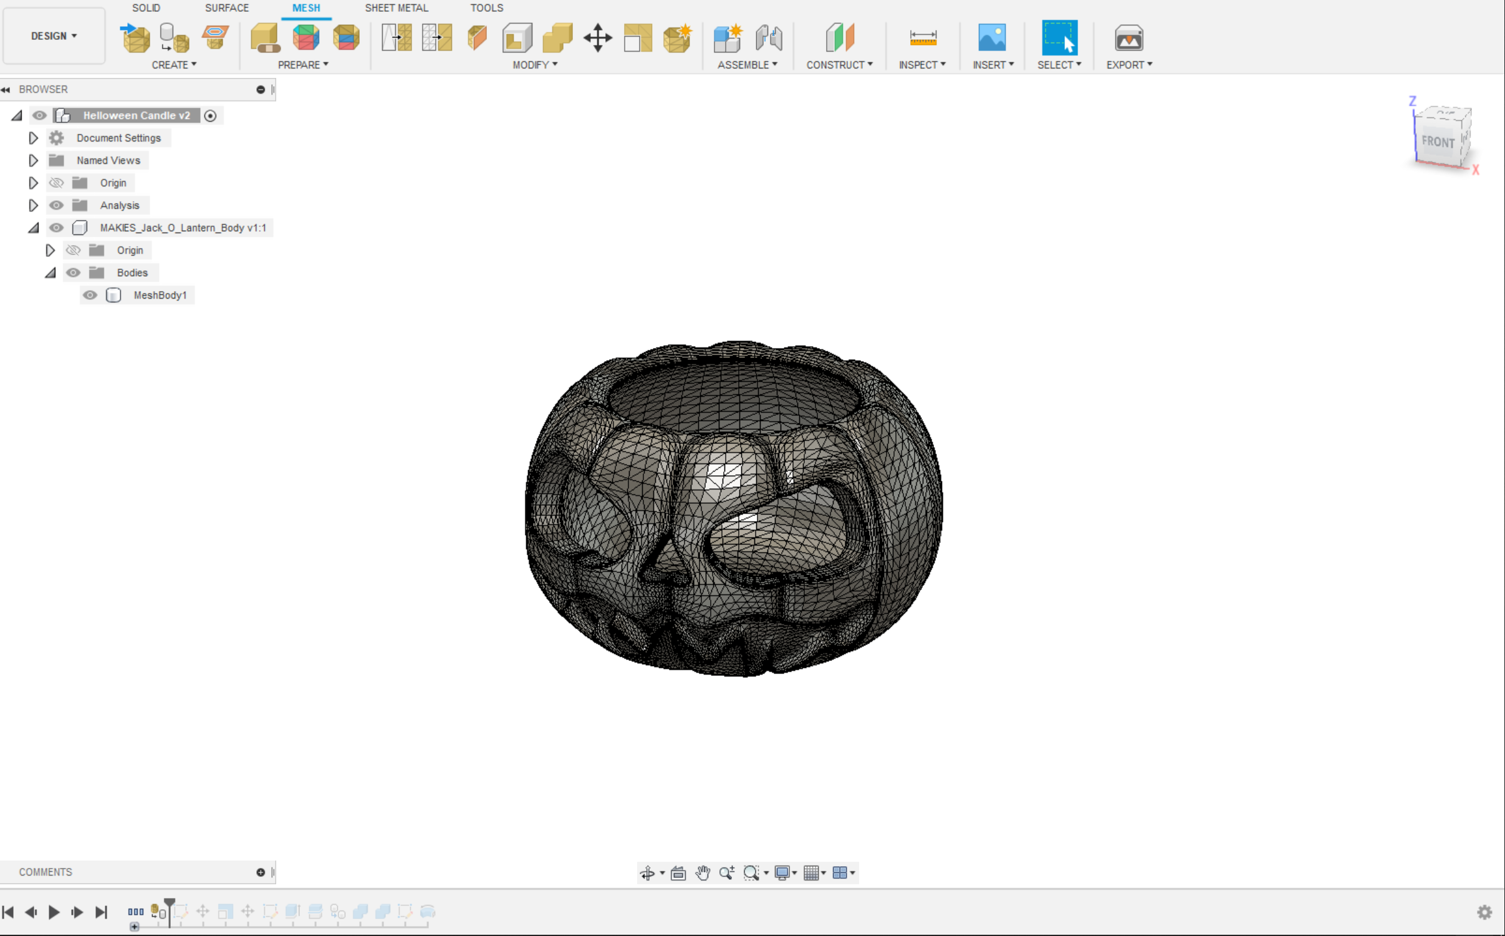Expand the Document Settings node

[33, 137]
